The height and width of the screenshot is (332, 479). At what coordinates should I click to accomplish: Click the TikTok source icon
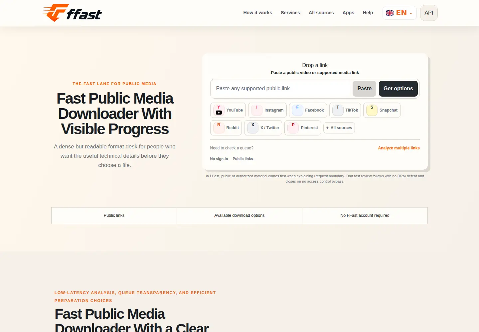pos(338,110)
